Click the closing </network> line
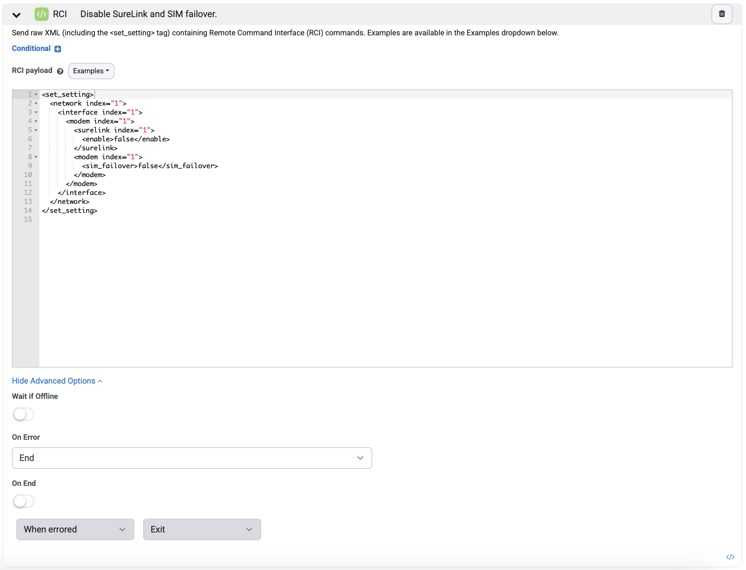Screen dimensions: 746x570 (x=70, y=202)
